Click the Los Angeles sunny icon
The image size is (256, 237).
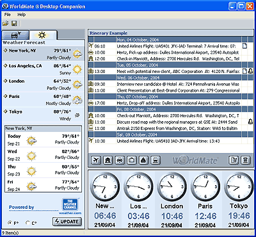77,69
